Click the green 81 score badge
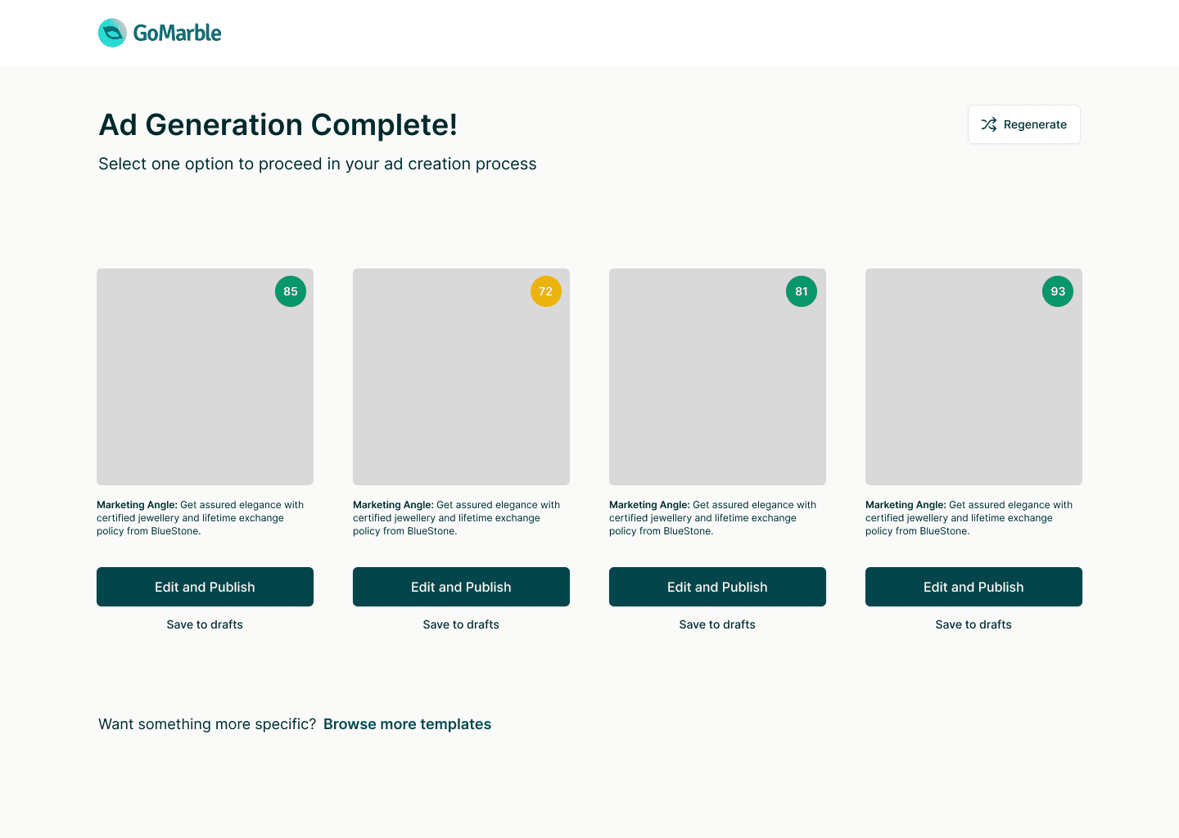1179x838 pixels. 802,291
